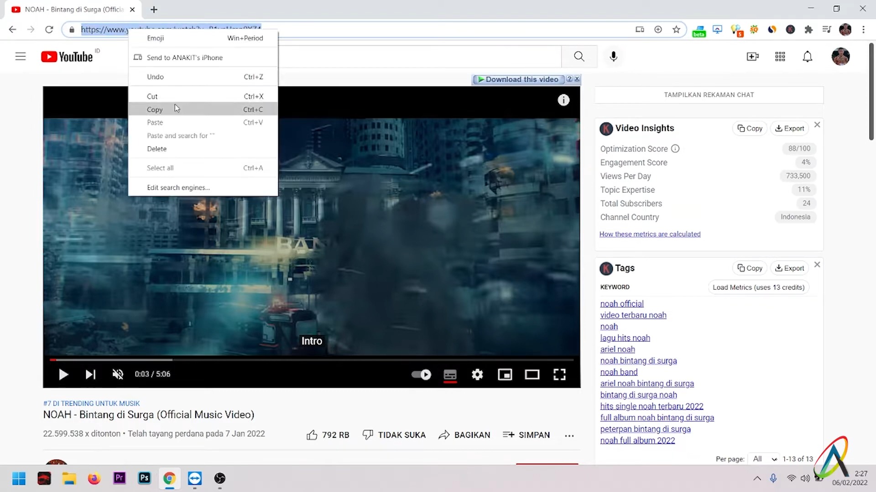Export the Tags list
Viewport: 876px width, 492px height.
(x=789, y=268)
